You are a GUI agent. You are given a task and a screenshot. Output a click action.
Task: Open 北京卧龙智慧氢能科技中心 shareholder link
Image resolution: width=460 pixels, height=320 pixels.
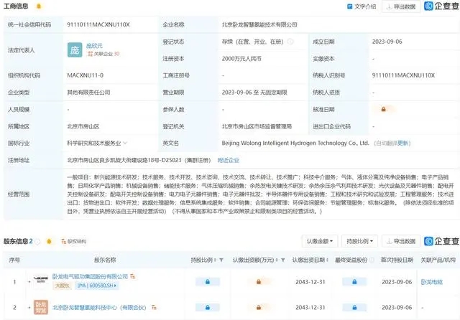point(100,309)
